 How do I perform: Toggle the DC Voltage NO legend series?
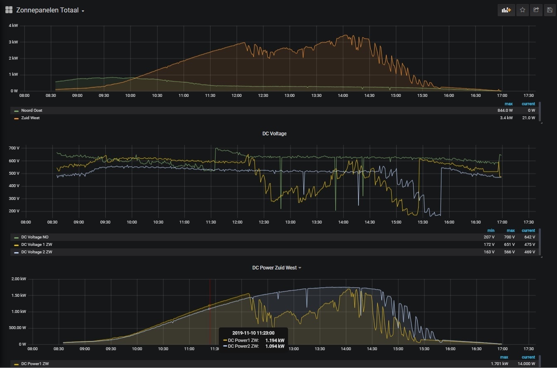click(35, 237)
